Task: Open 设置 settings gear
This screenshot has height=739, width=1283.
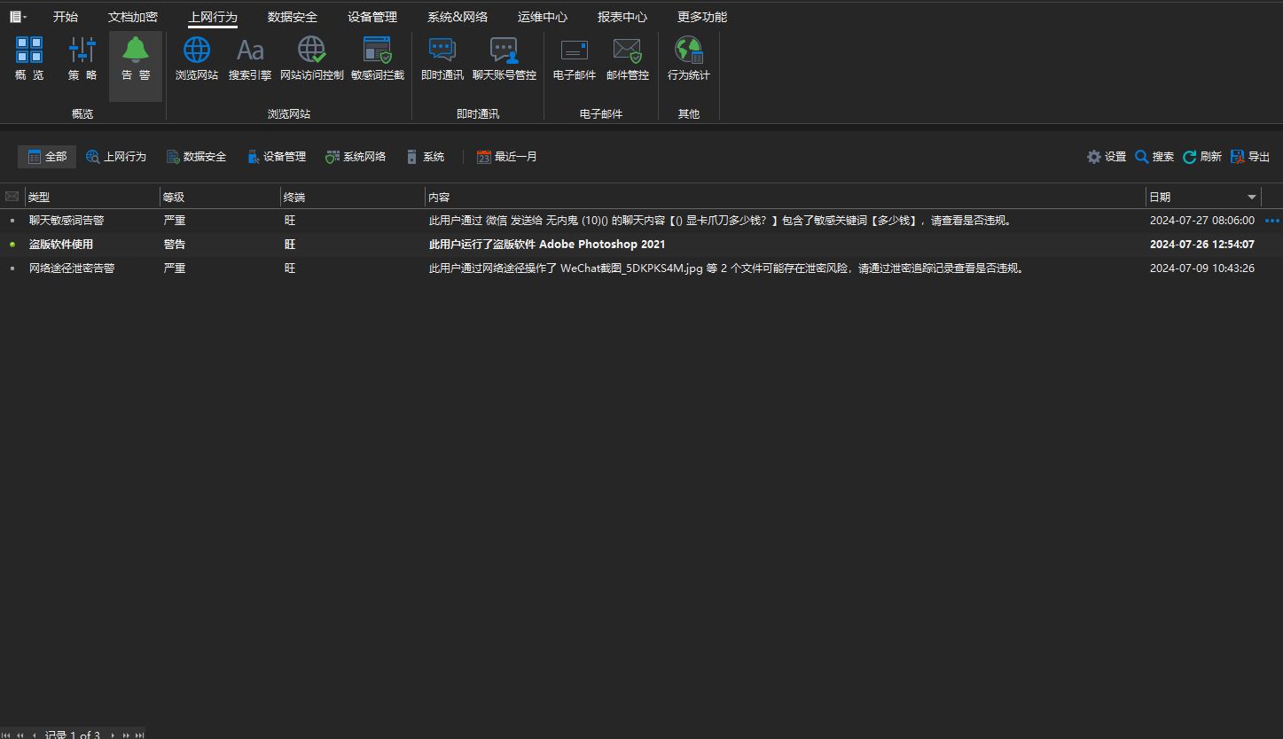Action: [x=1107, y=157]
